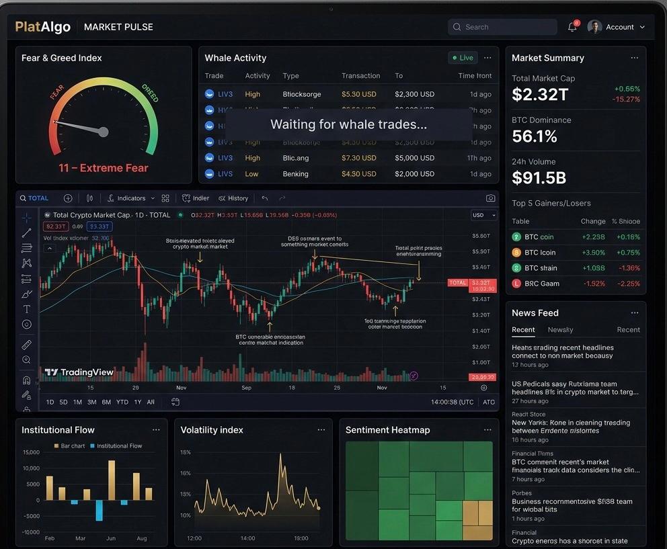Expand the Indicators dropdown

pos(131,198)
